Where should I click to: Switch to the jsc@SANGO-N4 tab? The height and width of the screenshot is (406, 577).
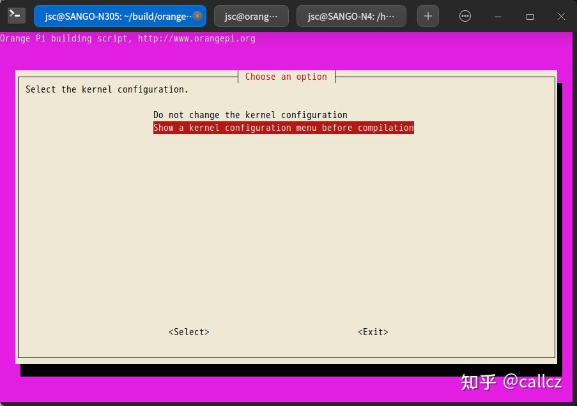click(351, 16)
